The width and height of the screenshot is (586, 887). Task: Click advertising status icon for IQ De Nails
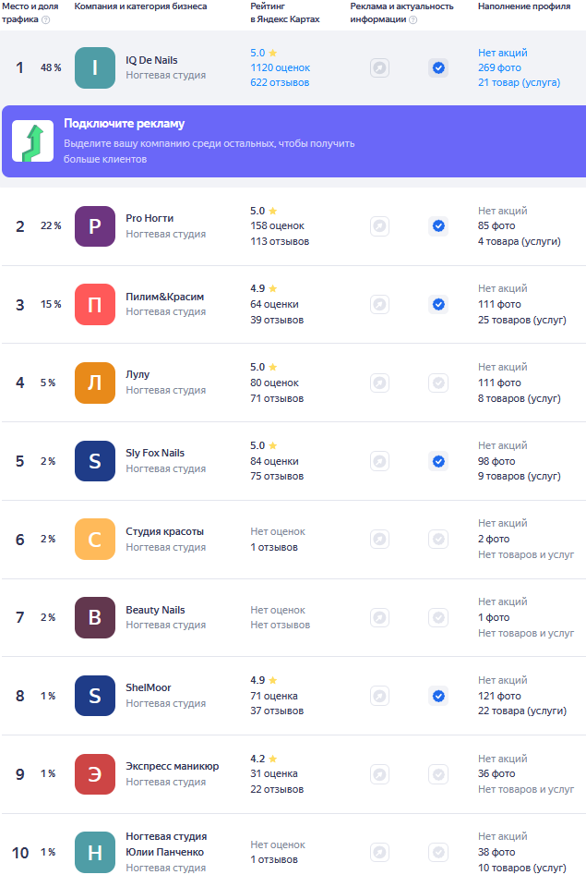[379, 67]
